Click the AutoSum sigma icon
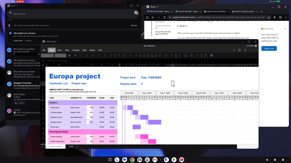Viewport: 291px width, 163px height. click(x=180, y=55)
